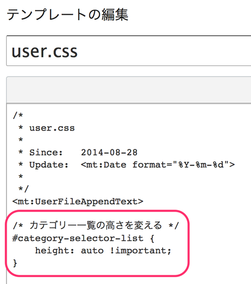The height and width of the screenshot is (284, 251).
Task: Click the gray editor toolbar bar
Action: pos(129,90)
